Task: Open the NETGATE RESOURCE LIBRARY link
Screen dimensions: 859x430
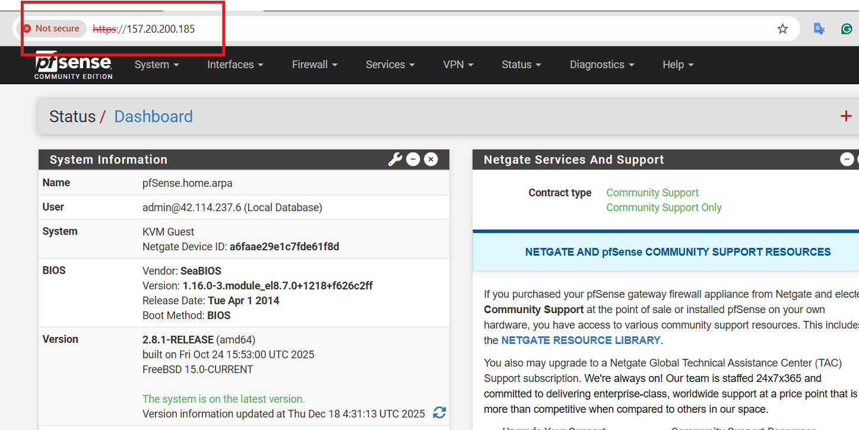Action: pos(581,340)
